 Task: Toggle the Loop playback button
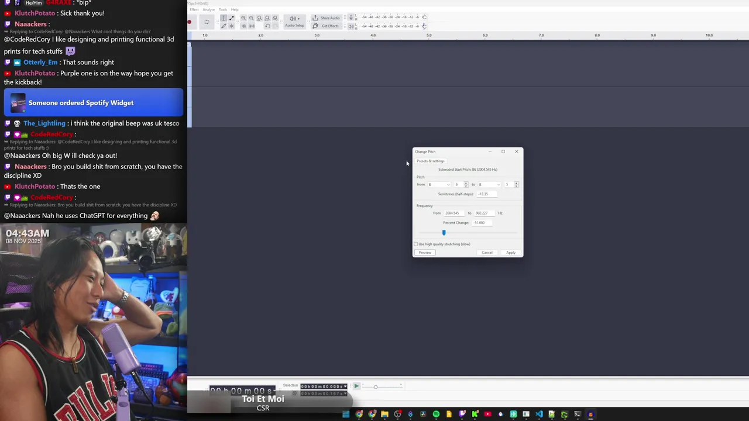(207, 22)
